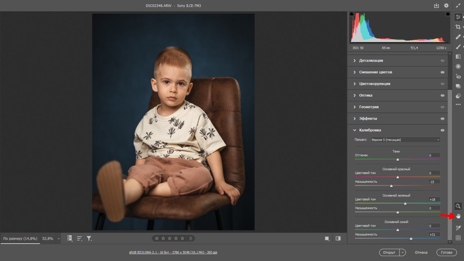Toggle shadow clipping warning in histogram
The height and width of the screenshot is (261, 464).
351,14
